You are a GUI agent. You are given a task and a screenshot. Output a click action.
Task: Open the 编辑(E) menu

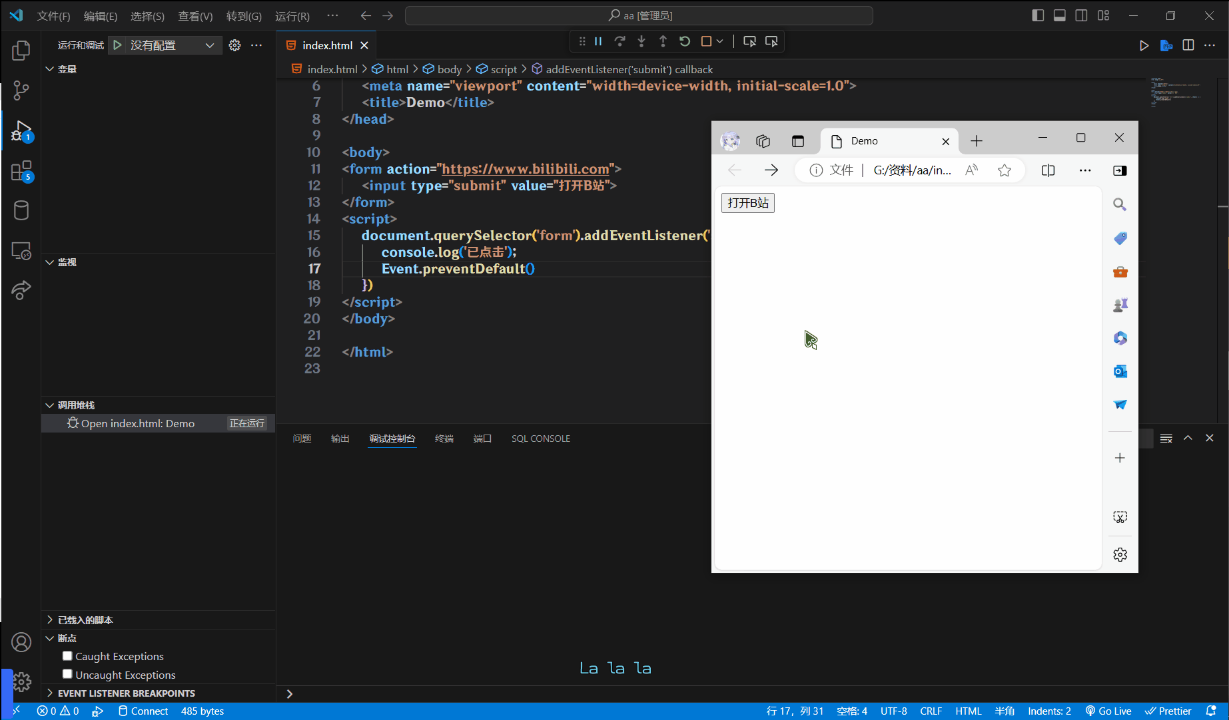click(101, 16)
